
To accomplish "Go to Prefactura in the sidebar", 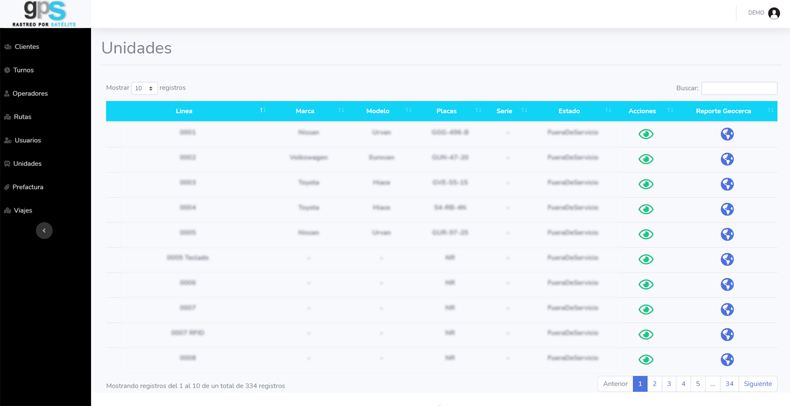I will coord(27,187).
